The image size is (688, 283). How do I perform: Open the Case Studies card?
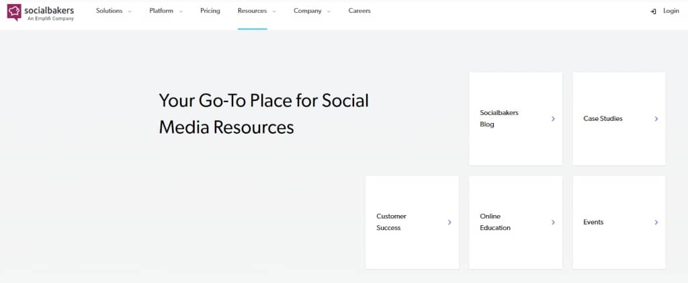(619, 119)
